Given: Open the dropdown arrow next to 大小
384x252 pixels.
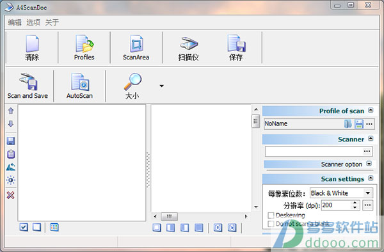Looking at the screenshot, I should point(162,86).
